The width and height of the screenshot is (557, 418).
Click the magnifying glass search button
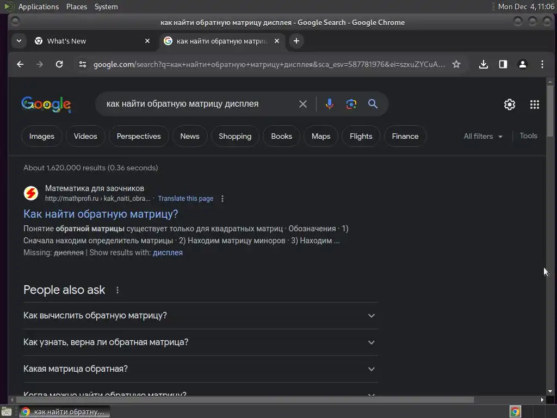point(373,104)
